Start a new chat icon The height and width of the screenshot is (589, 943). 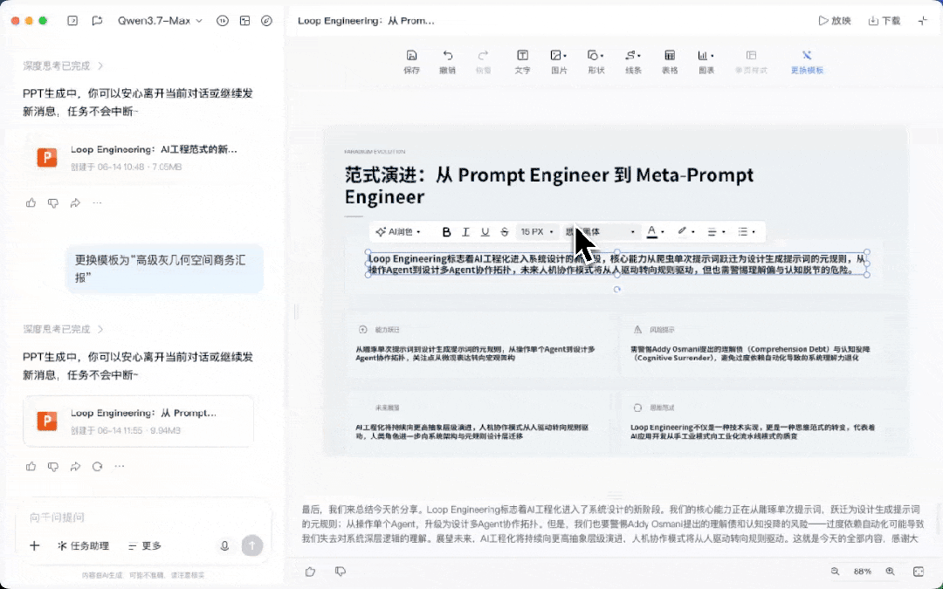[x=97, y=20]
